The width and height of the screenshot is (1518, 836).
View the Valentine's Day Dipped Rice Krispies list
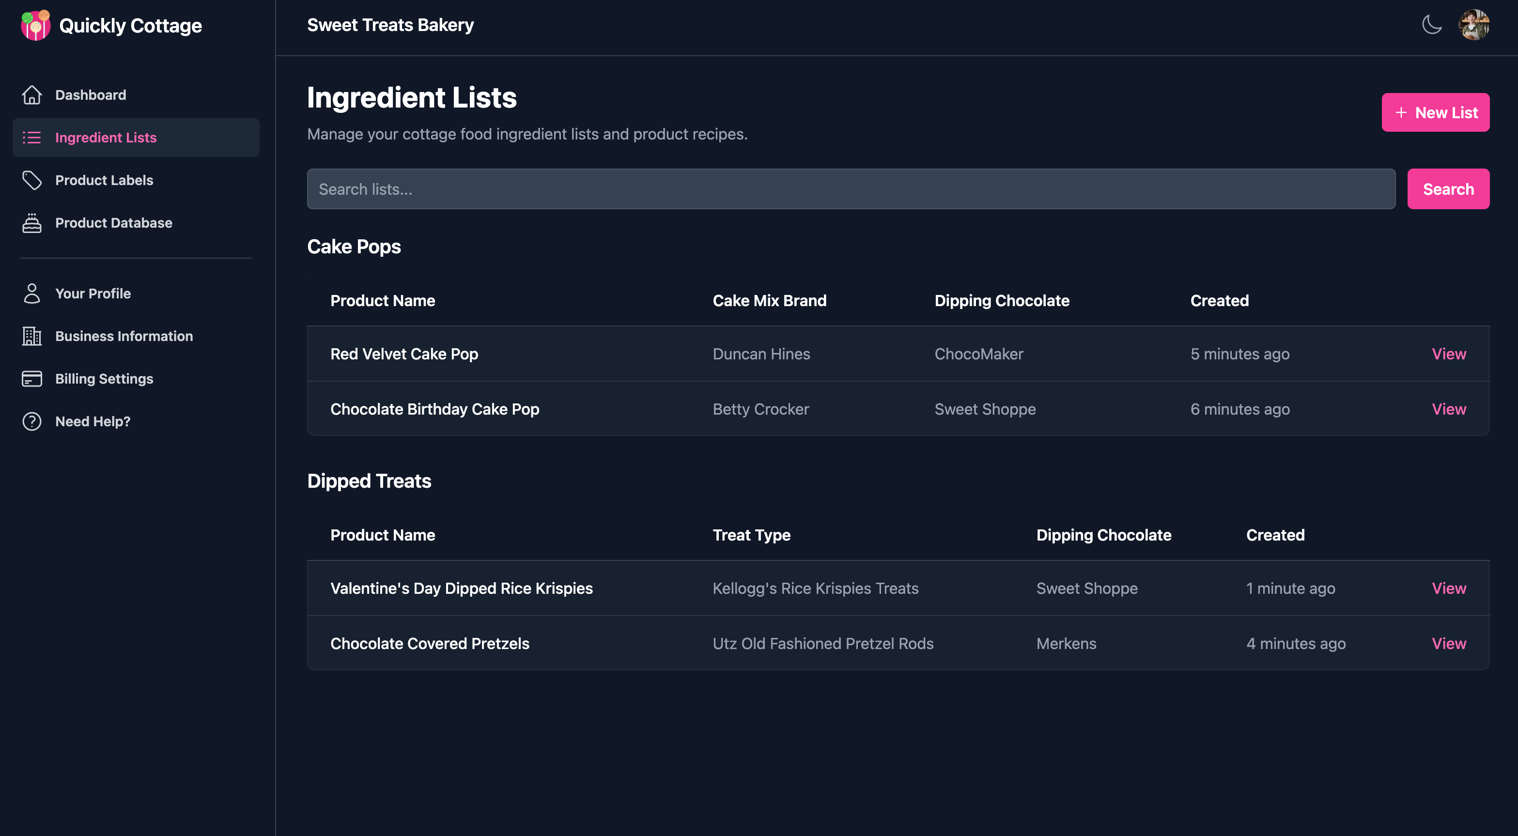click(1448, 588)
